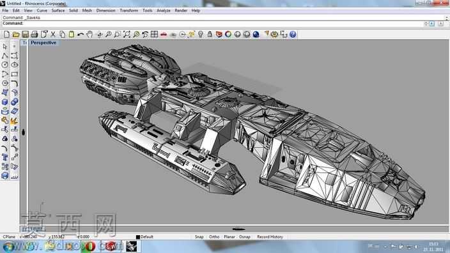The height and width of the screenshot is (253, 450).
Task: Open the Help menu
Action: tap(196, 11)
